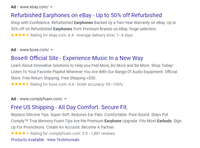
Task: Click the Ad label on the Bose result
Action: (13, 50)
